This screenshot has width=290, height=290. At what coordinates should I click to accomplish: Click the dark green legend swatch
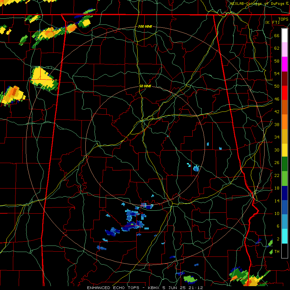(285, 164)
